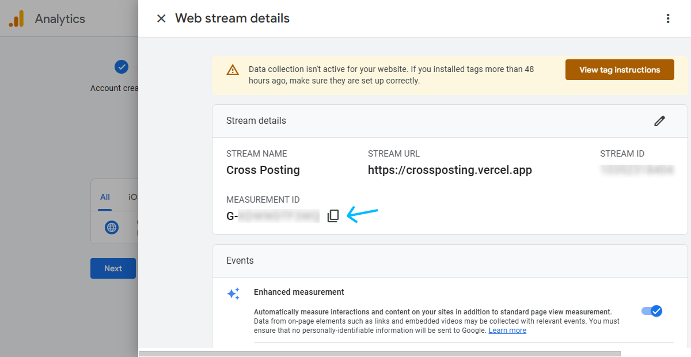Open the Learn more link

(x=507, y=330)
